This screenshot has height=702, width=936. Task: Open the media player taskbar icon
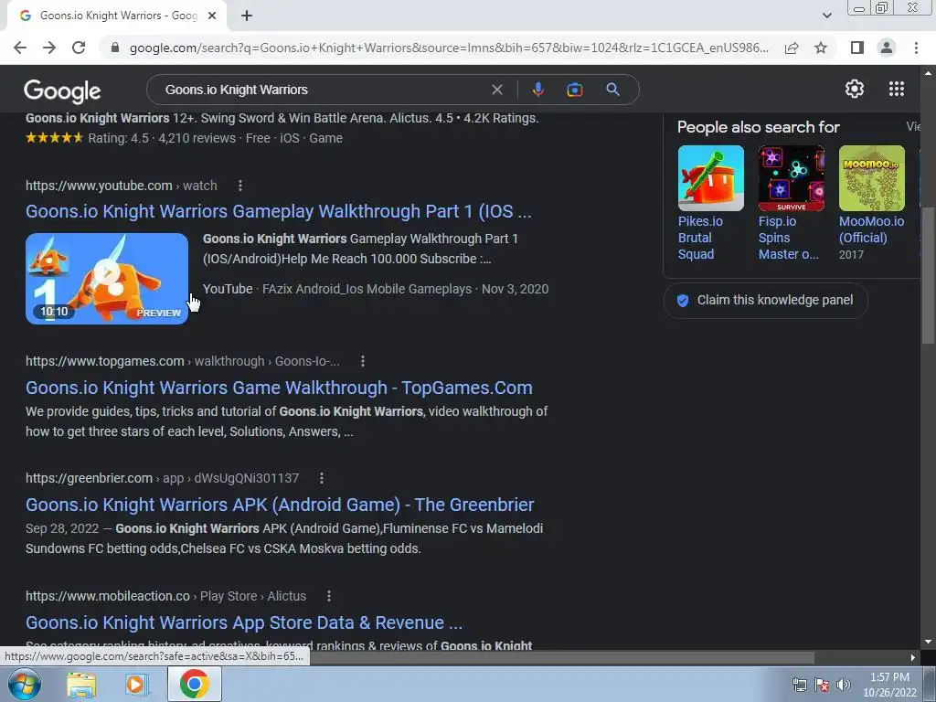coord(137,685)
